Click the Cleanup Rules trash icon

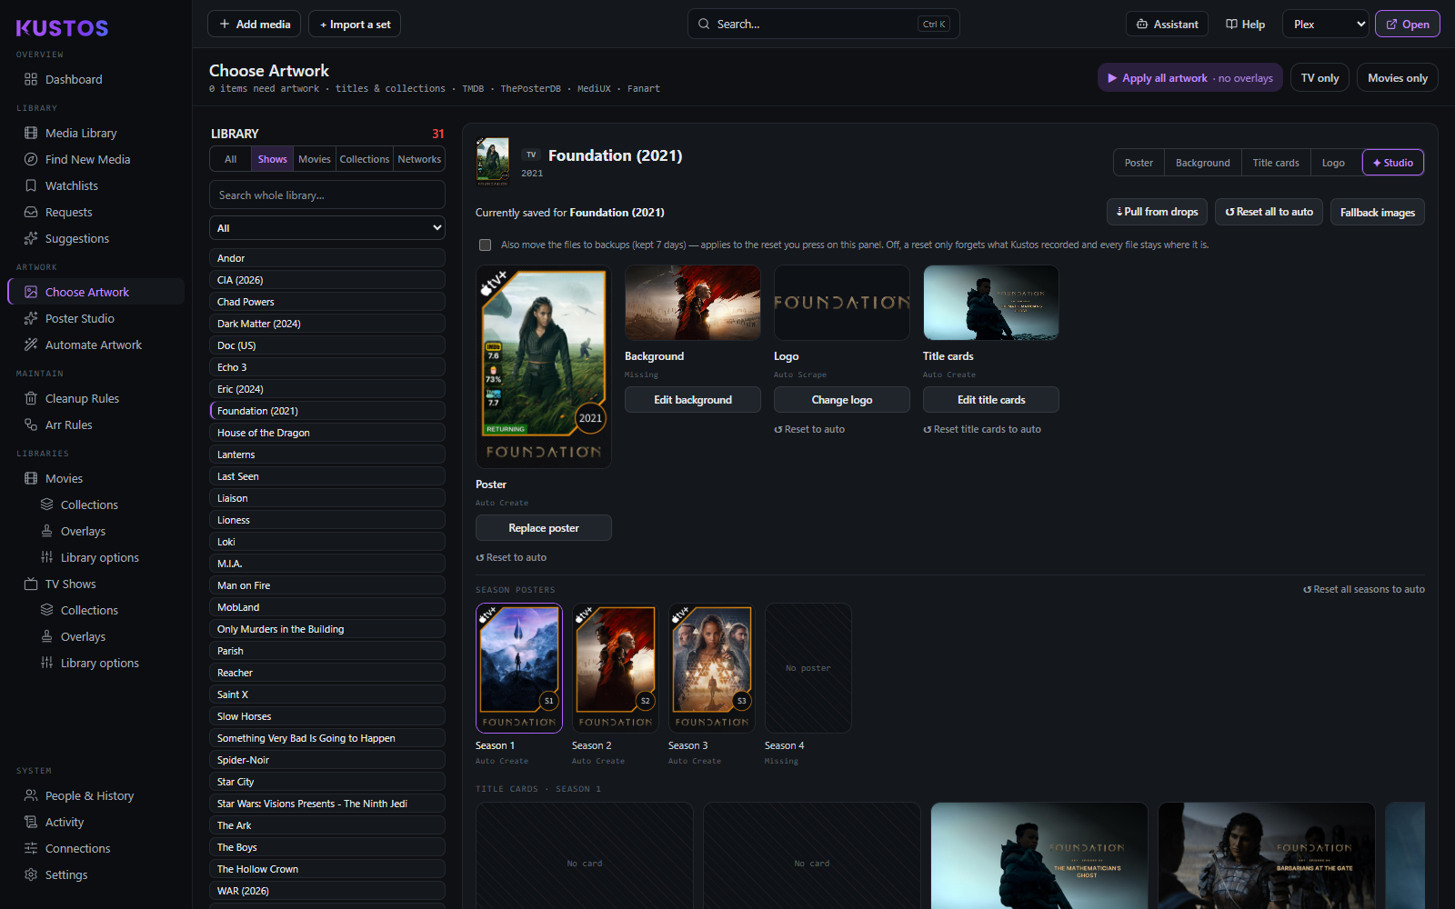click(31, 398)
